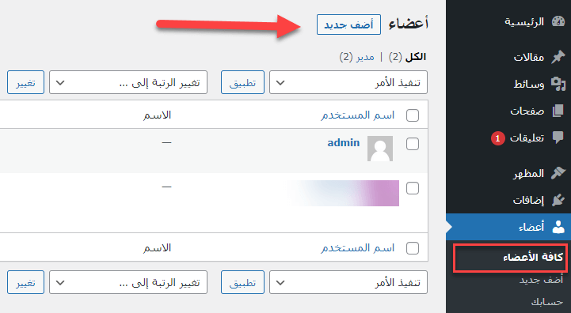Open the وسائط media icon
This screenshot has height=313, width=571.
[558, 84]
